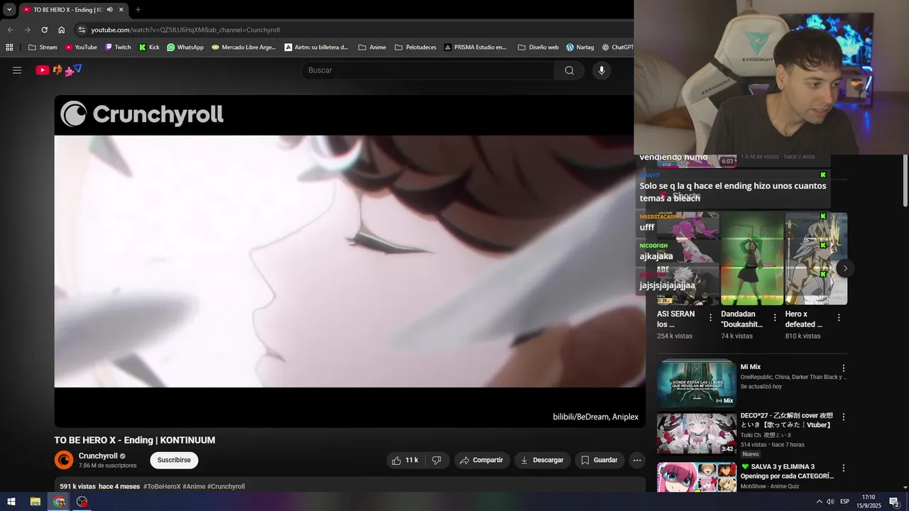
Task: Open the site information icon in address bar
Action: click(x=82, y=30)
